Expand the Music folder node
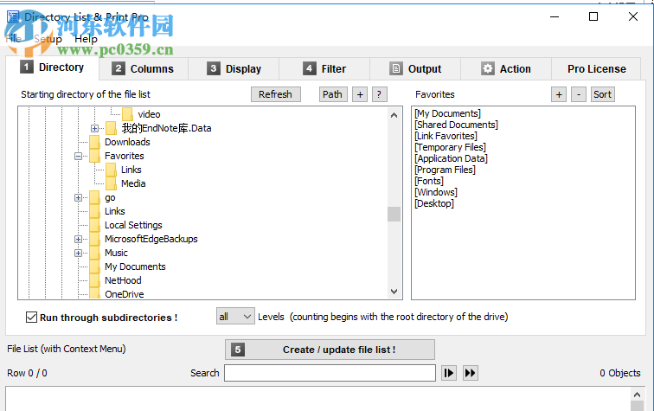 78,253
